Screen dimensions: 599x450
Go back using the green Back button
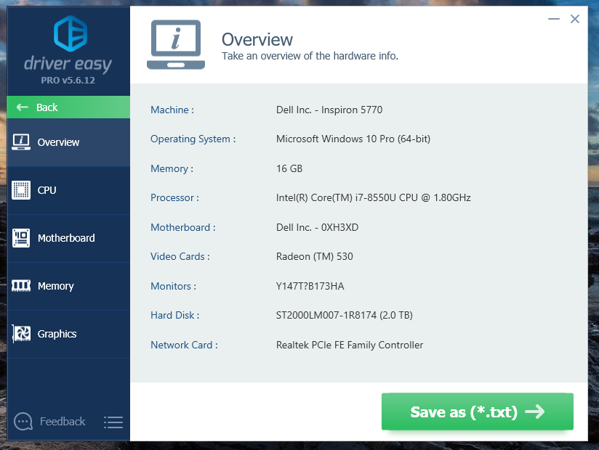[x=68, y=107]
